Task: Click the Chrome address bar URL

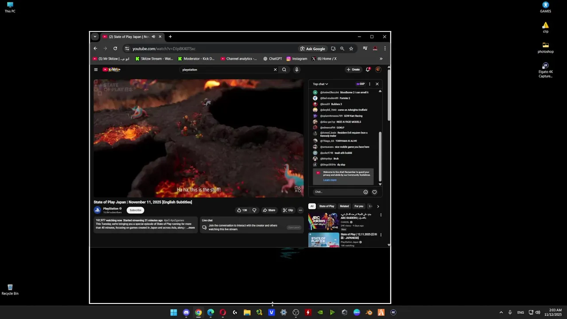Action: [x=164, y=49]
